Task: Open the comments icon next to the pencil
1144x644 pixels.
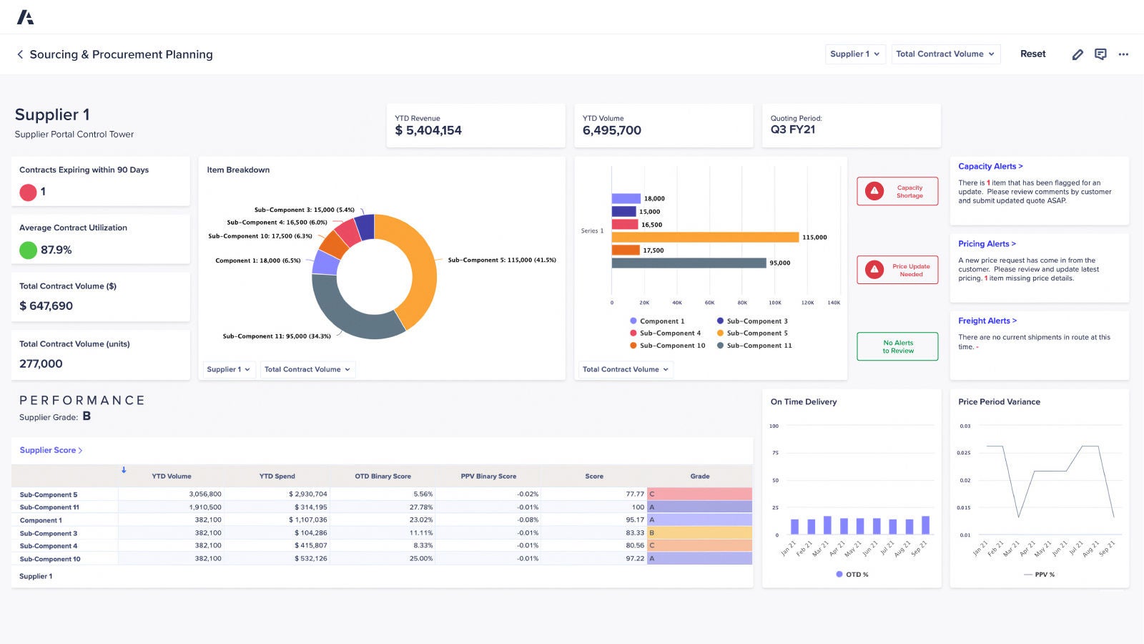Action: (x=1100, y=54)
